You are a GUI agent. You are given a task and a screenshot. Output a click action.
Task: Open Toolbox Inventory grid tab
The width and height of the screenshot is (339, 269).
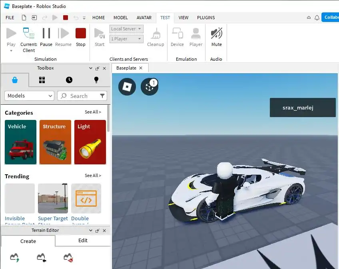pyautogui.click(x=42, y=80)
